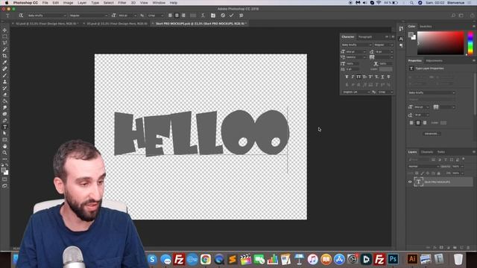Commit text edits with checkmark

232,15
